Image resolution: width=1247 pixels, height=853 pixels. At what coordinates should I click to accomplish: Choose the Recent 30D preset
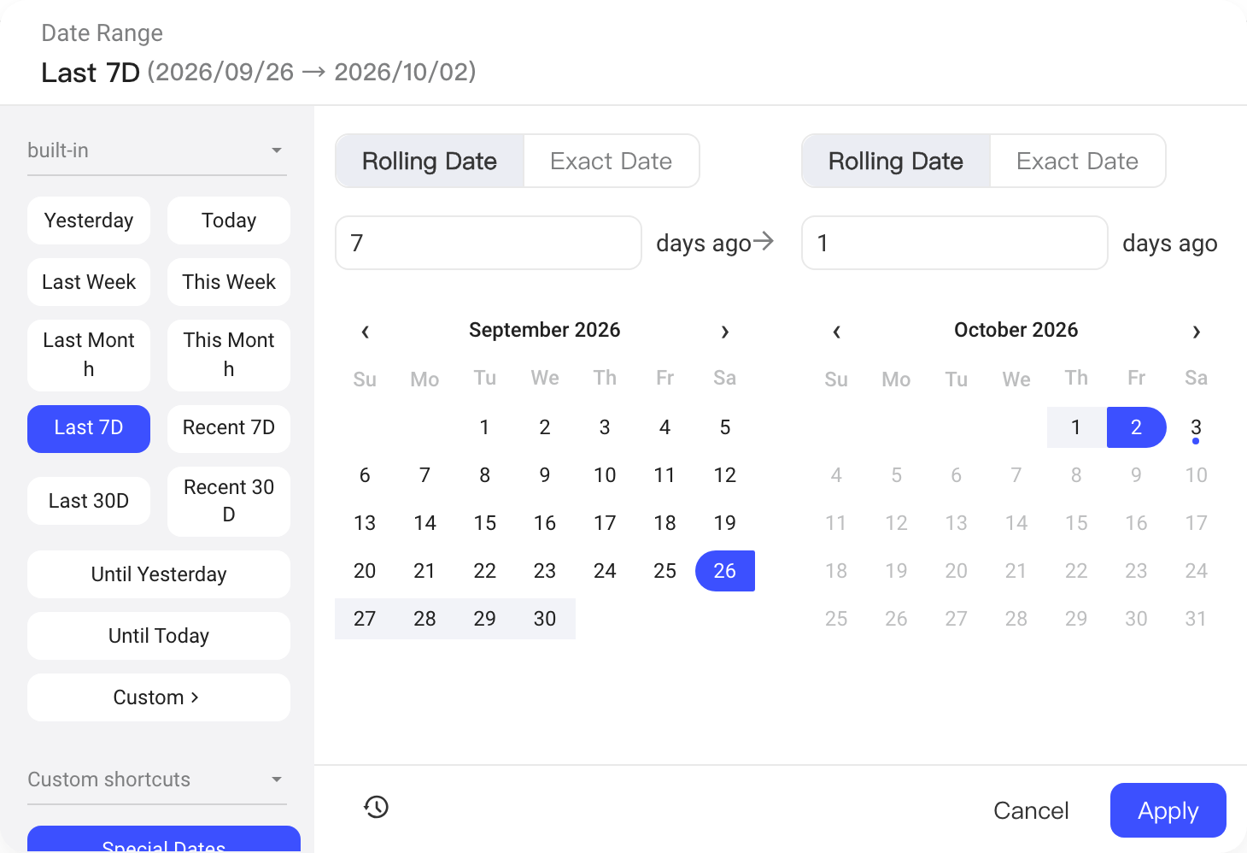point(229,501)
